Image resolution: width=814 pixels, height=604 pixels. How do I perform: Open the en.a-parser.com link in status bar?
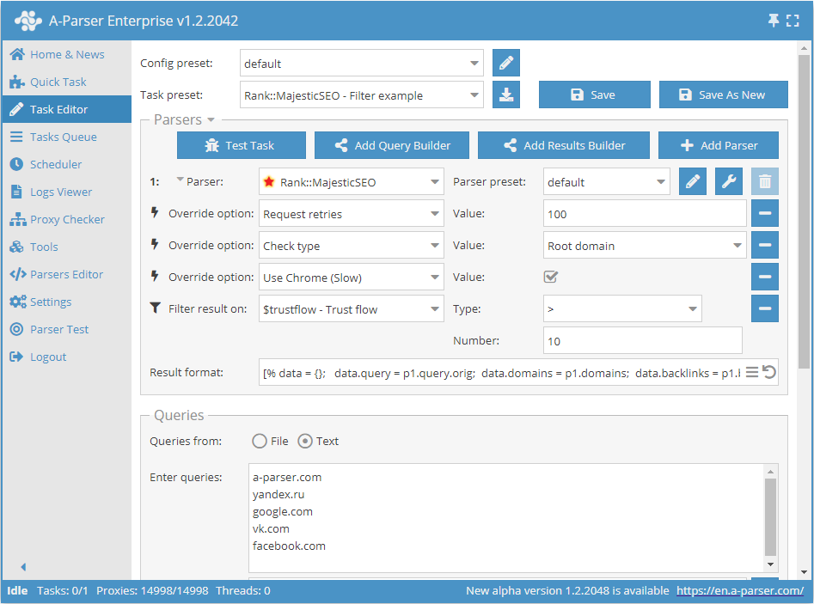739,591
